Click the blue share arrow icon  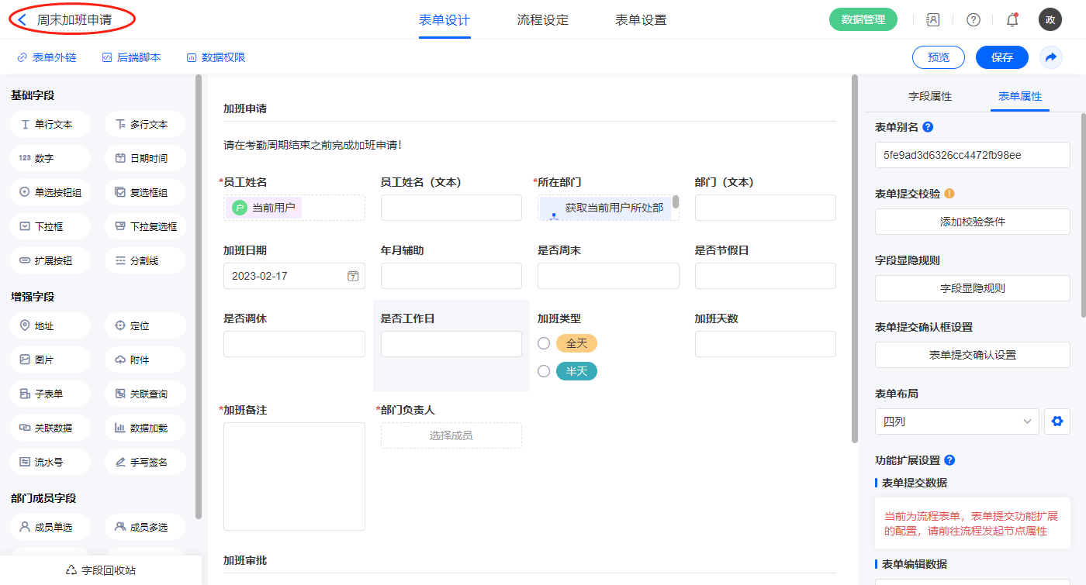click(x=1051, y=57)
